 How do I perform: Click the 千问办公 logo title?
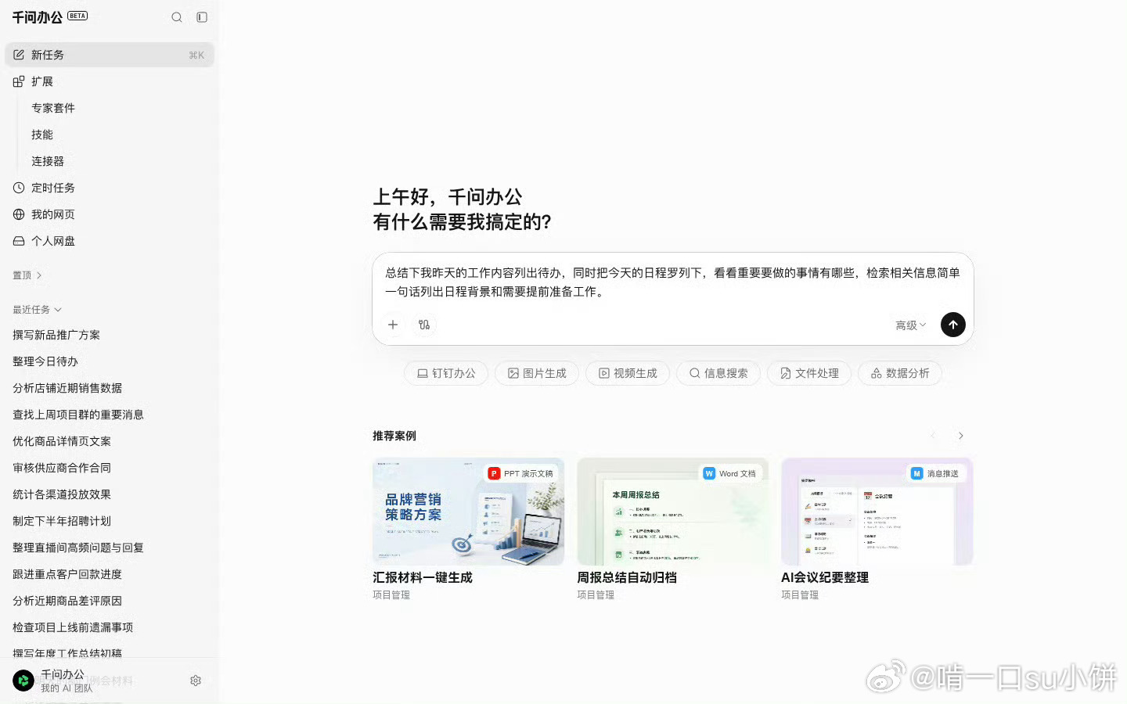(x=37, y=17)
